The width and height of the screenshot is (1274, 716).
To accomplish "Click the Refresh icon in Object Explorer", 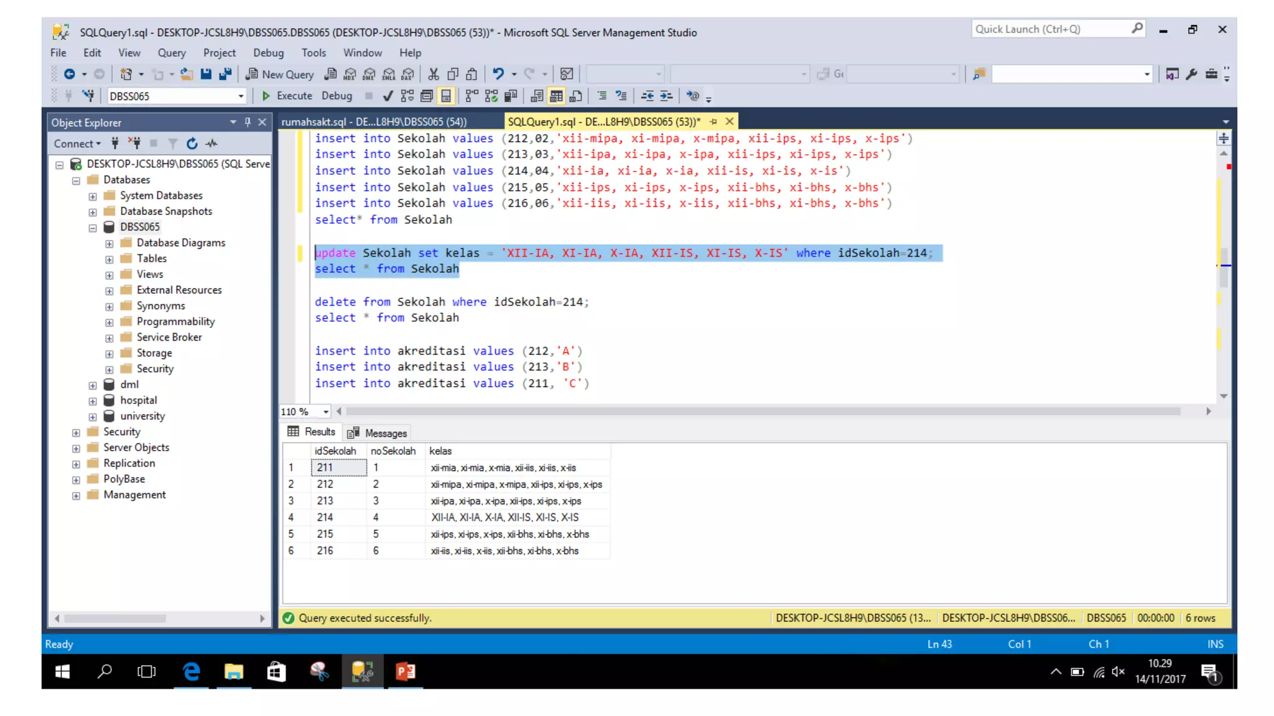I will click(192, 144).
